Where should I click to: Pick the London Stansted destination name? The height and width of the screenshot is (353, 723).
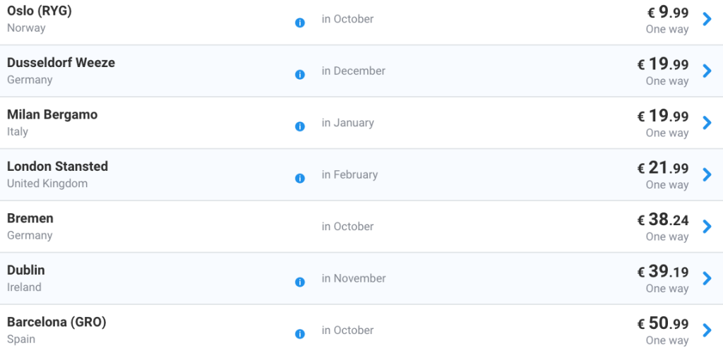[57, 167]
